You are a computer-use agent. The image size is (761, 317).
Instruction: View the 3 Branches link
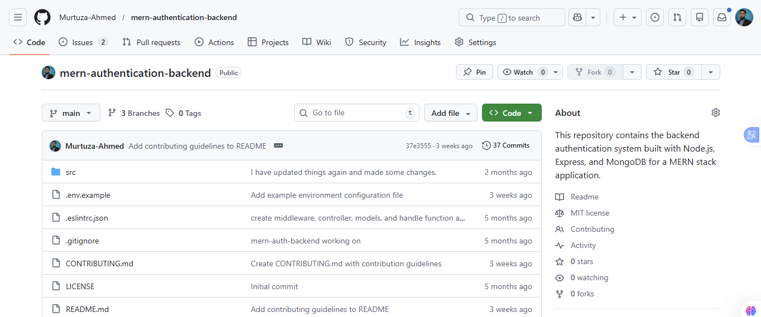point(134,113)
